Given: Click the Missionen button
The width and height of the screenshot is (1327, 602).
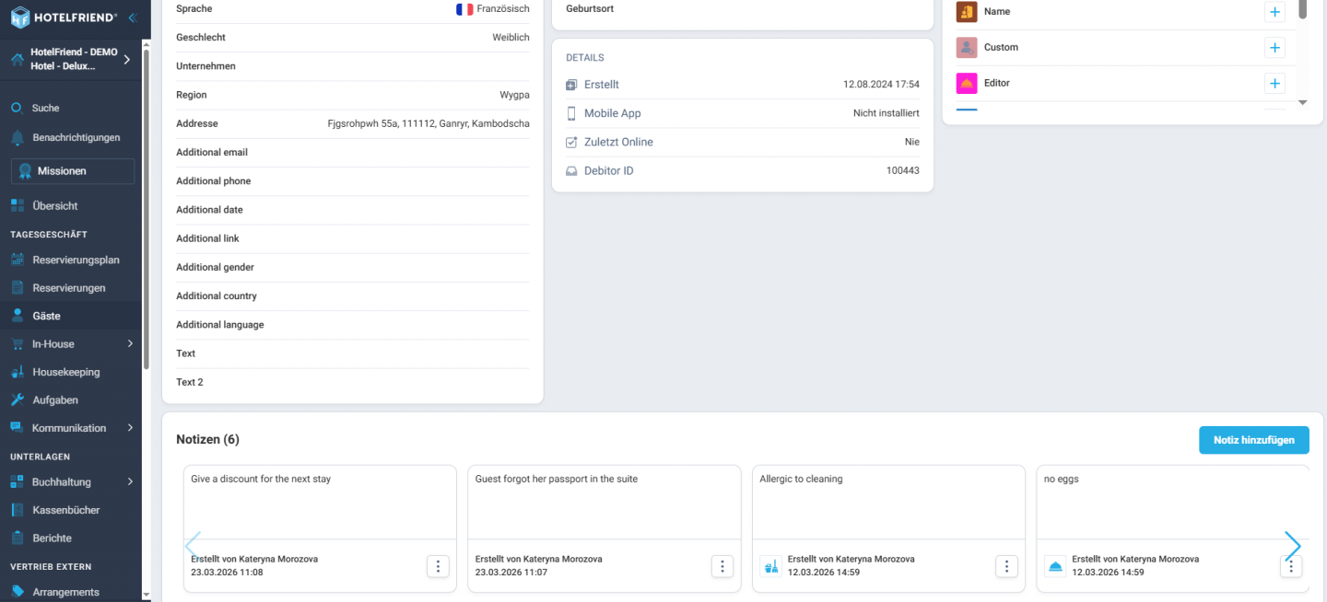Looking at the screenshot, I should click(73, 171).
